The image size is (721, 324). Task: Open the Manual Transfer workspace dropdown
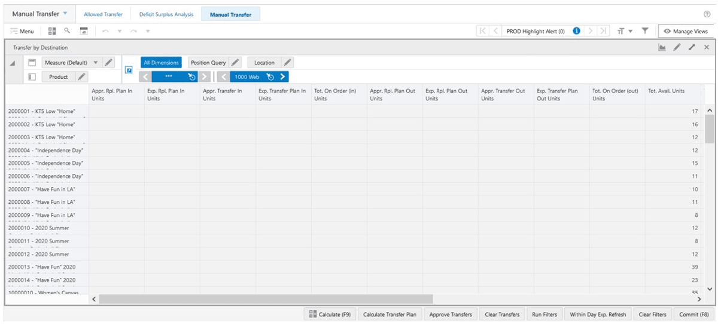[x=65, y=14]
